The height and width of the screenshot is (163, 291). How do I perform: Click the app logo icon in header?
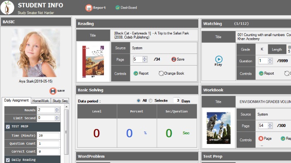tap(7, 7)
